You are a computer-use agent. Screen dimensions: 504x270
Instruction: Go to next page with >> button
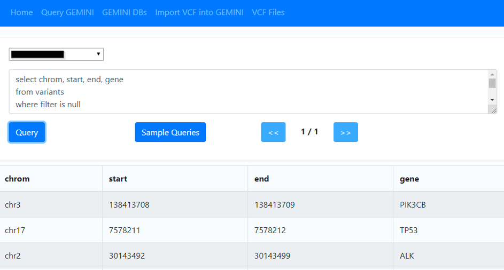tap(346, 132)
